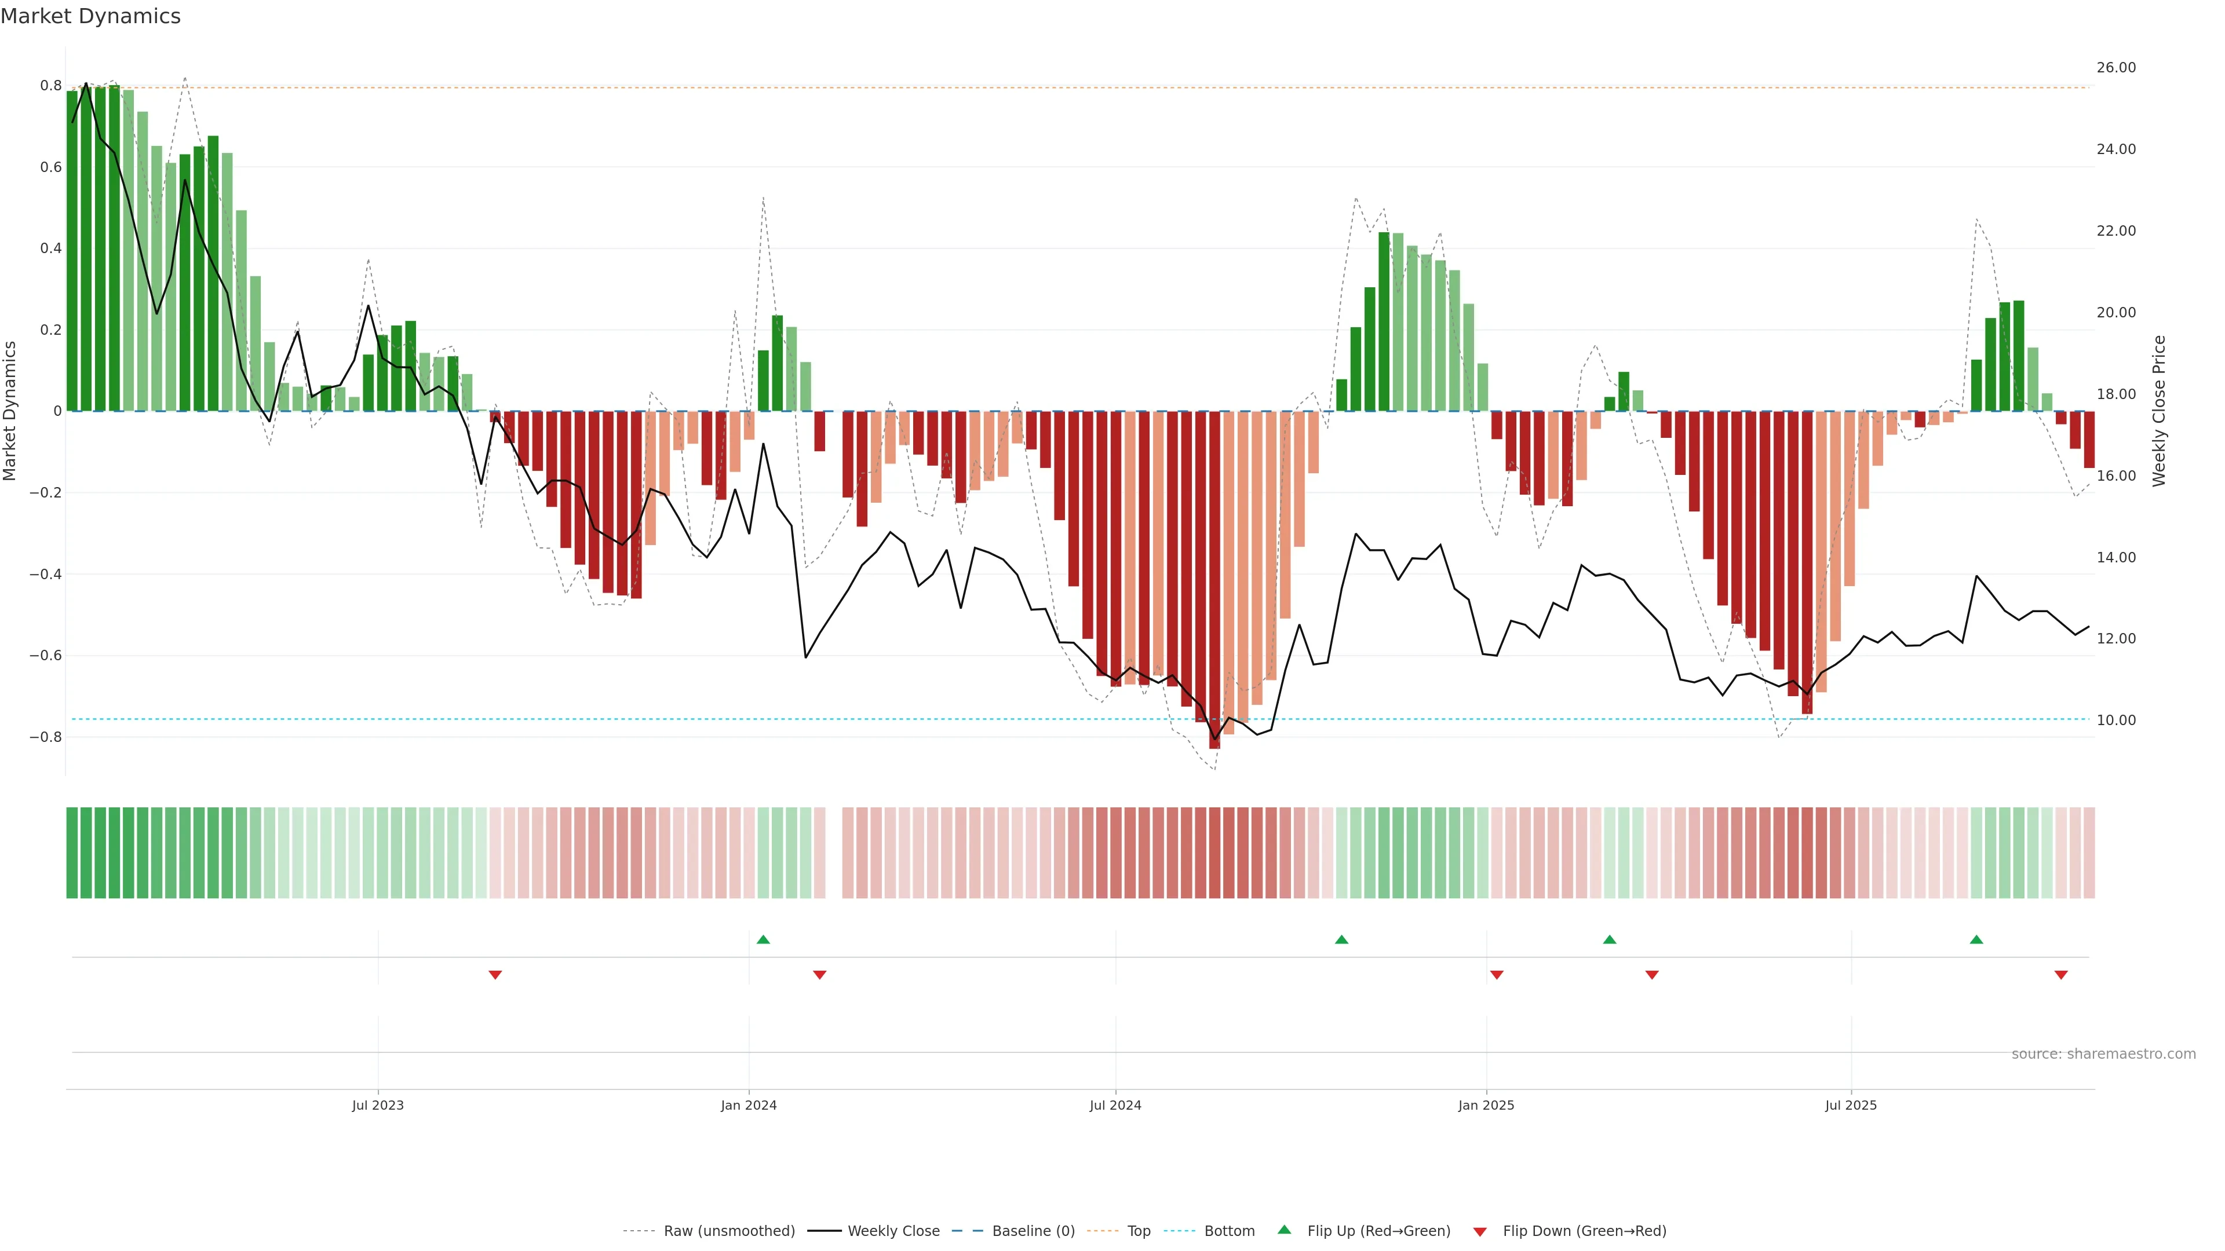Click the blank gap in the heatmap strip
The image size is (2225, 1251).
[x=834, y=853]
